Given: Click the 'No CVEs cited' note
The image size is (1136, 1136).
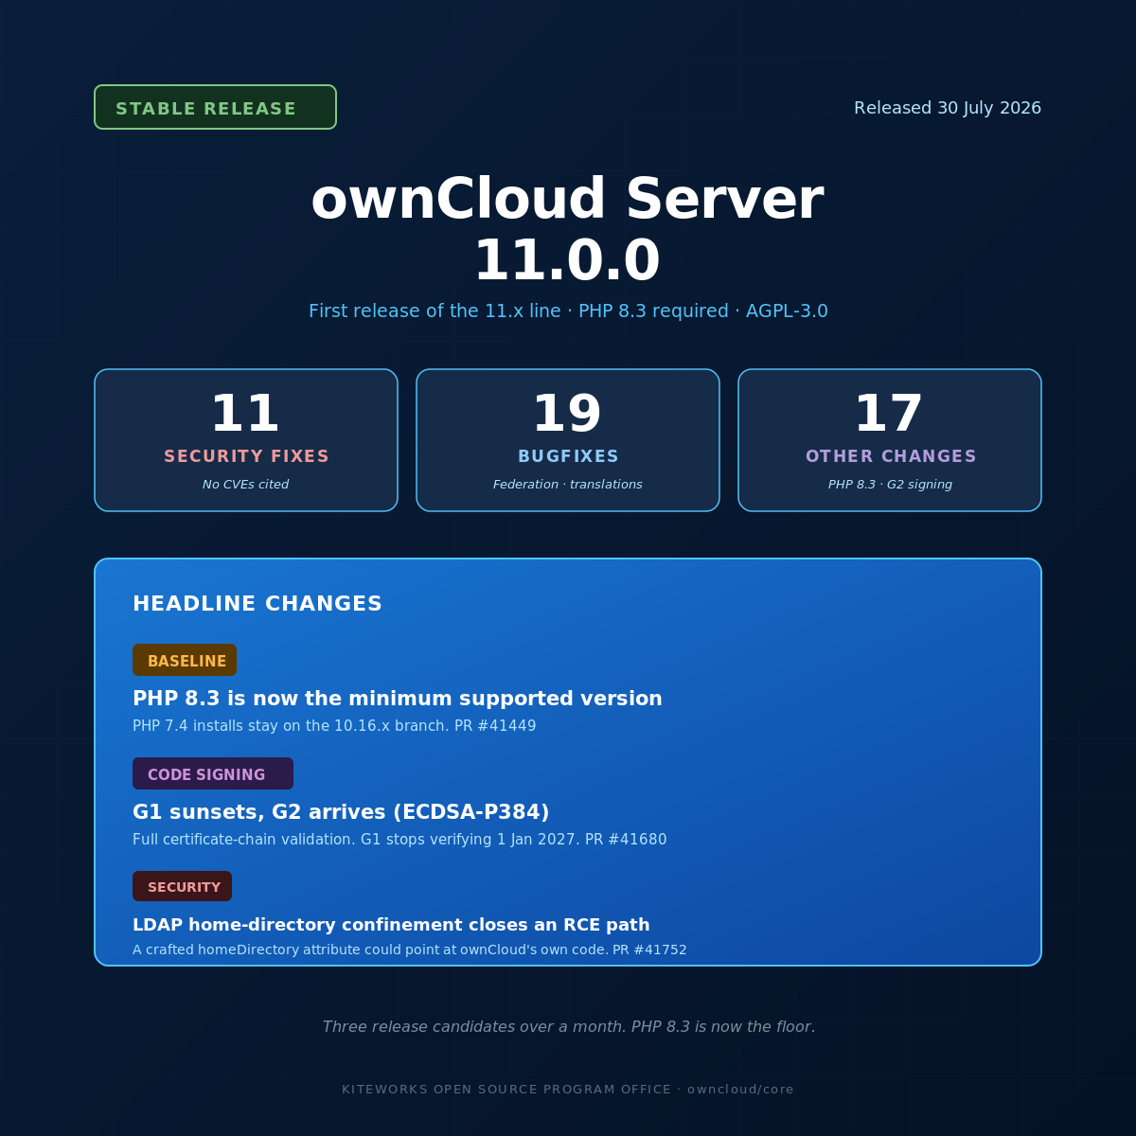Looking at the screenshot, I should [246, 485].
